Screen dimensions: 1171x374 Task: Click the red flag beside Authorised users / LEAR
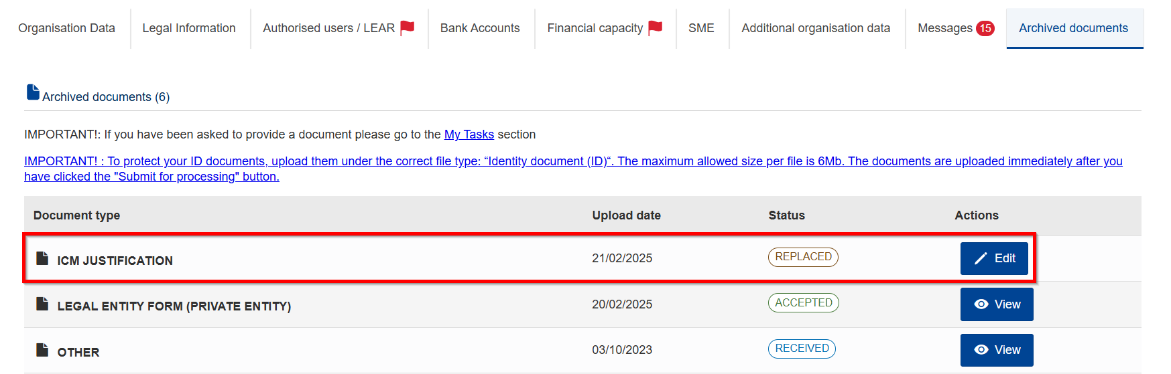[408, 27]
